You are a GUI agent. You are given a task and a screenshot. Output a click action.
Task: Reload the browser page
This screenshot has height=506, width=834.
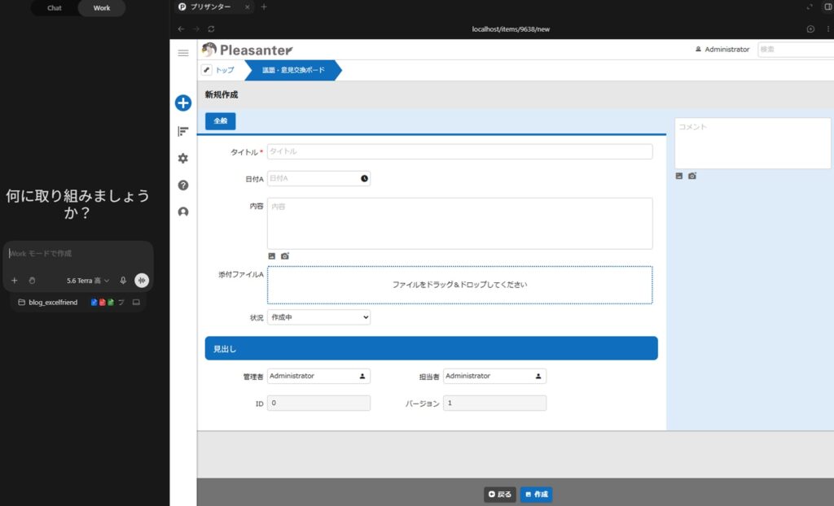coord(211,28)
